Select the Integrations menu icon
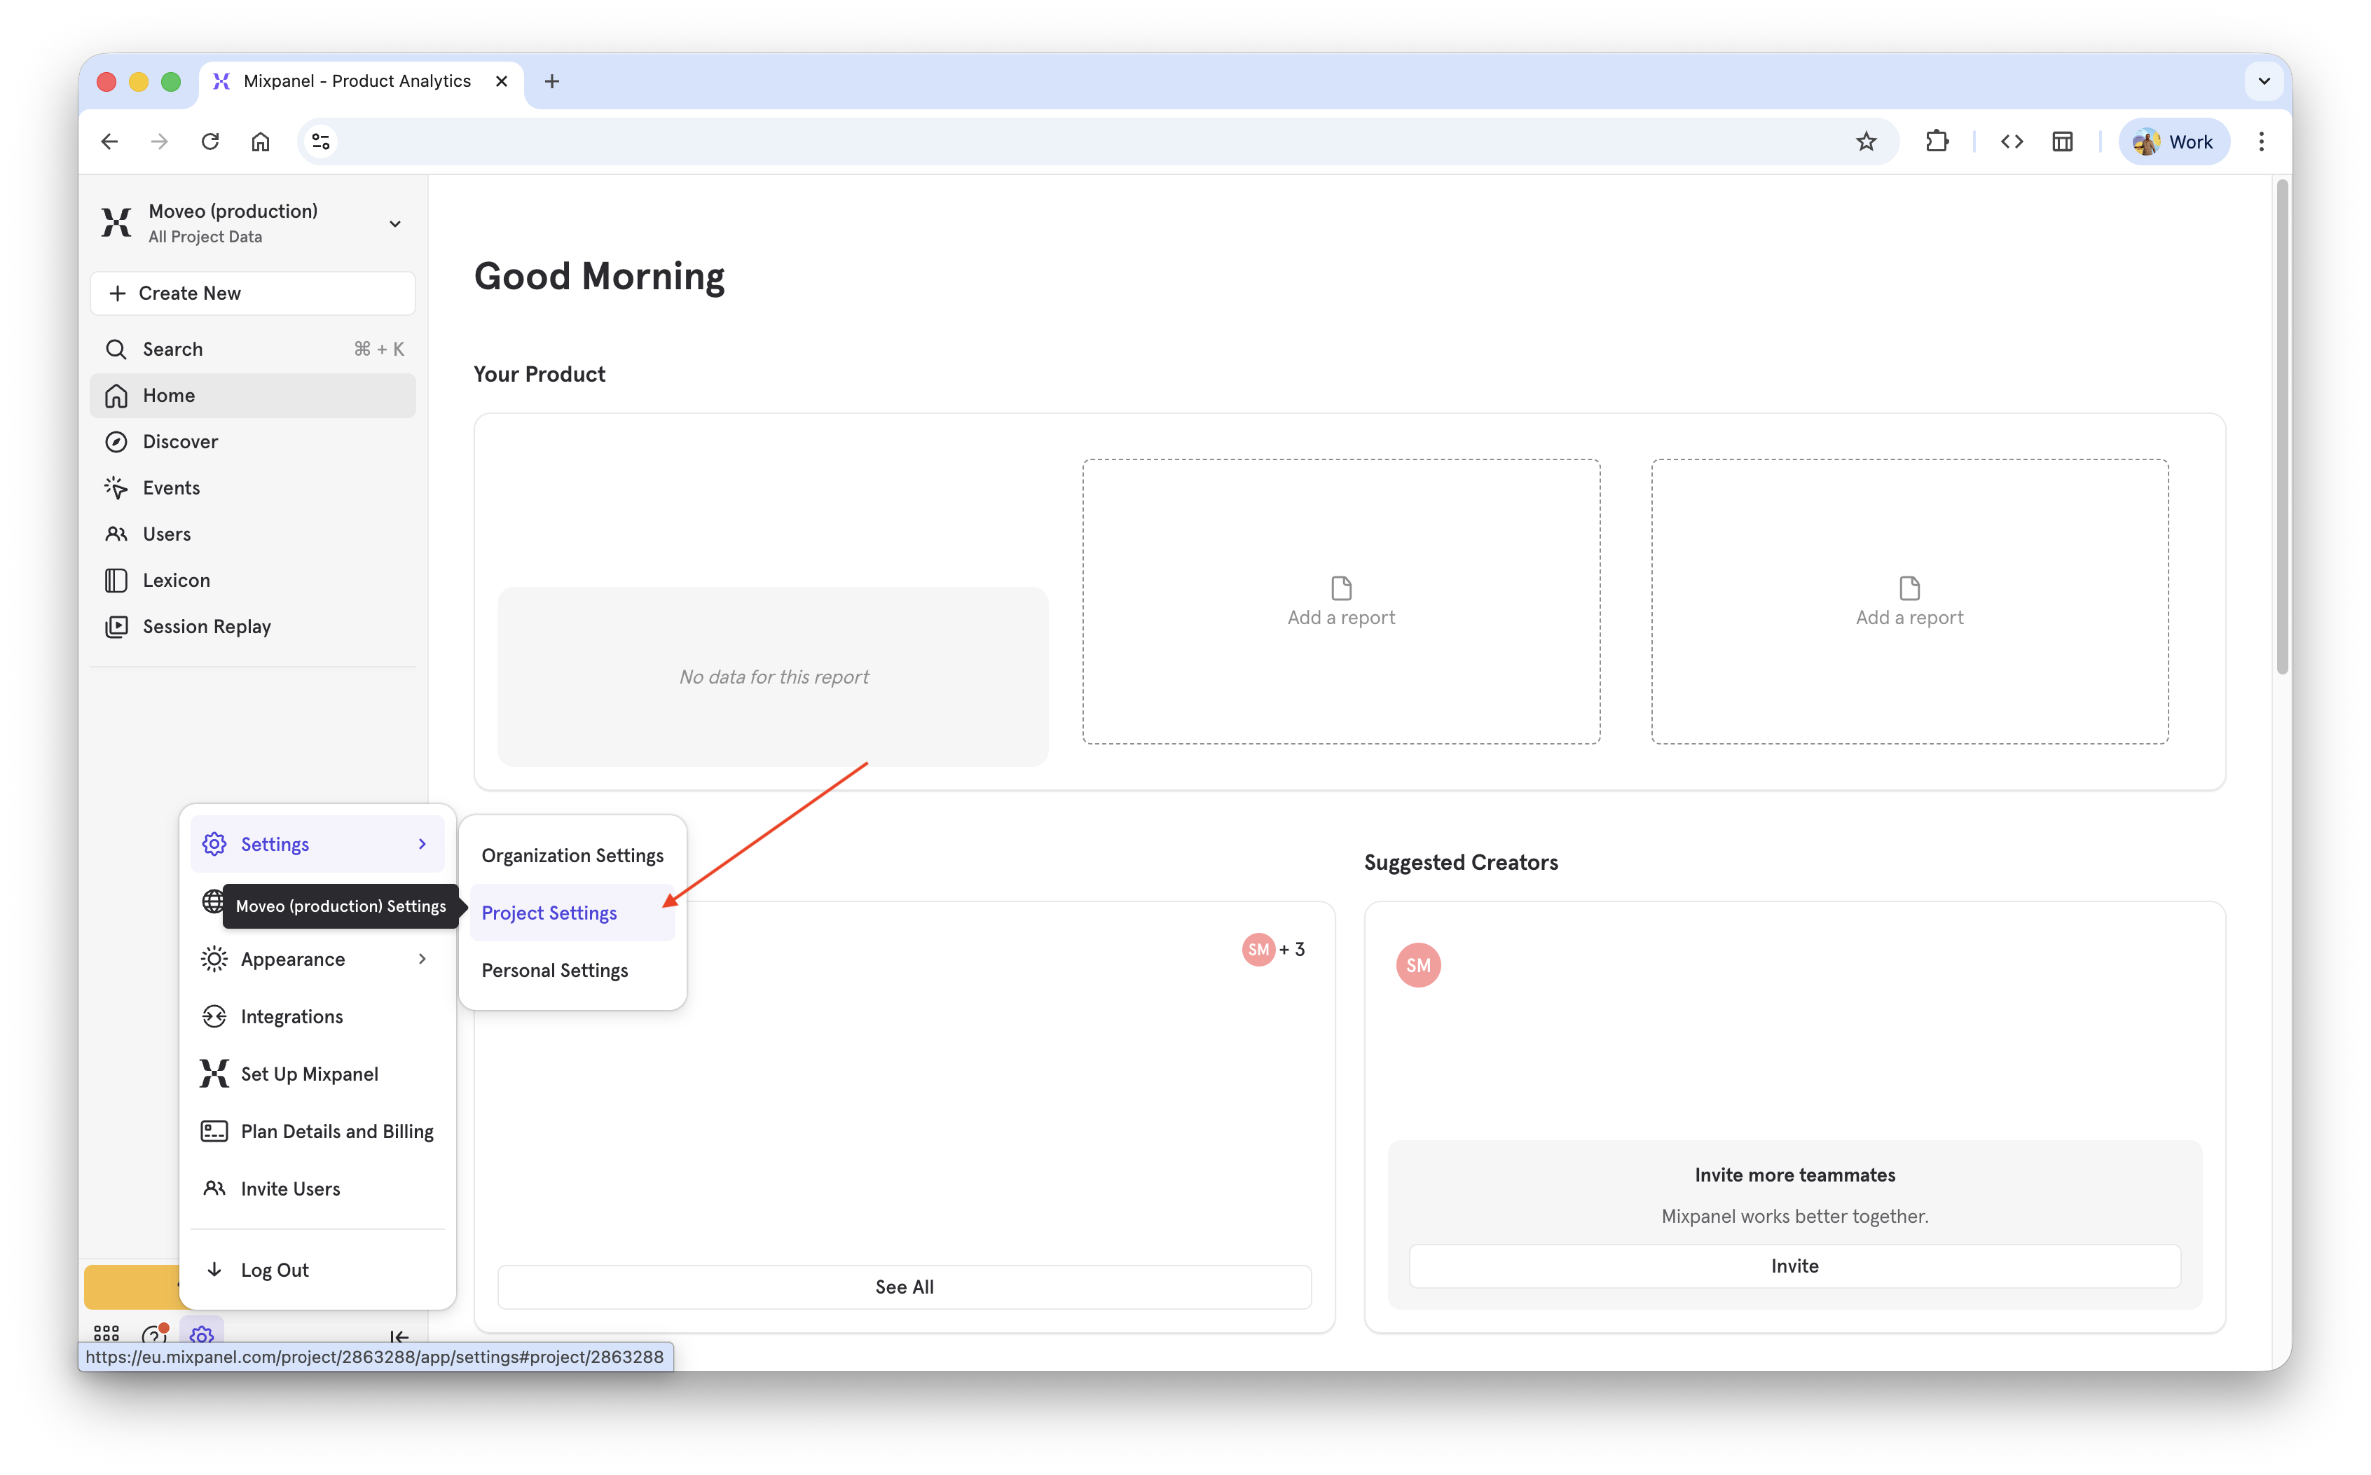 point(214,1016)
